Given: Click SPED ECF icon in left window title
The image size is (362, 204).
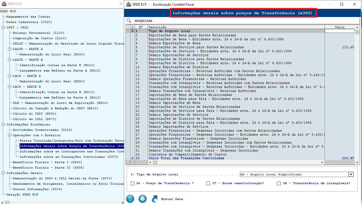Looking at the screenshot, I should [4, 4].
